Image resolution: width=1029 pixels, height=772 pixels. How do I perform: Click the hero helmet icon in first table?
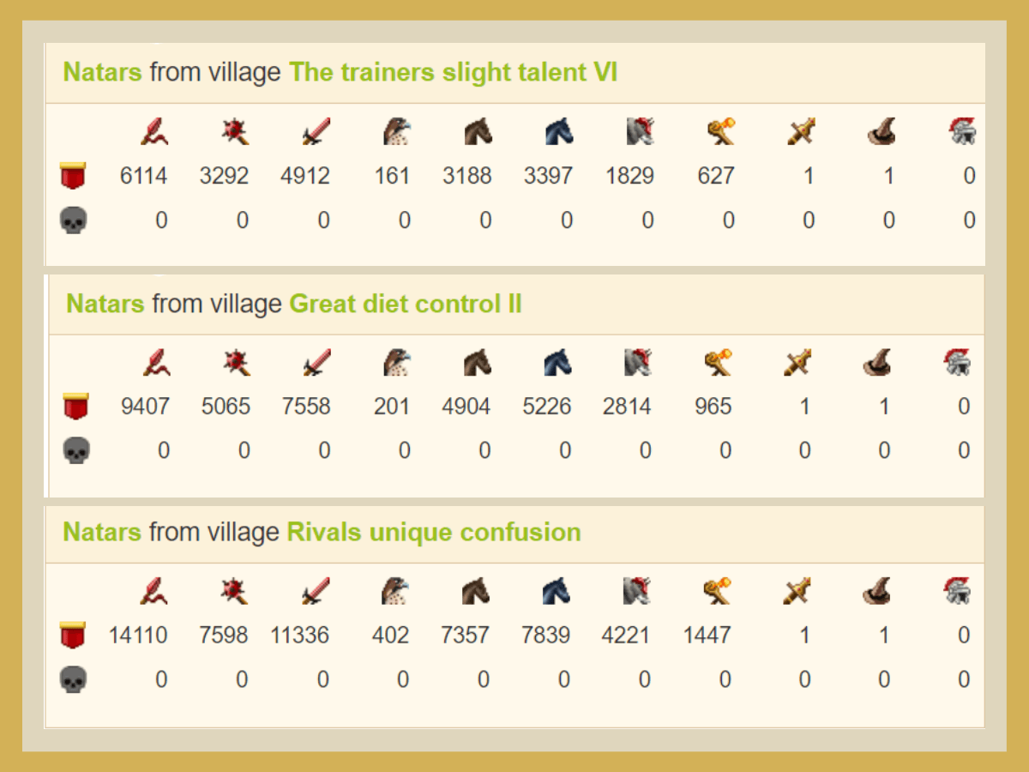pos(962,131)
